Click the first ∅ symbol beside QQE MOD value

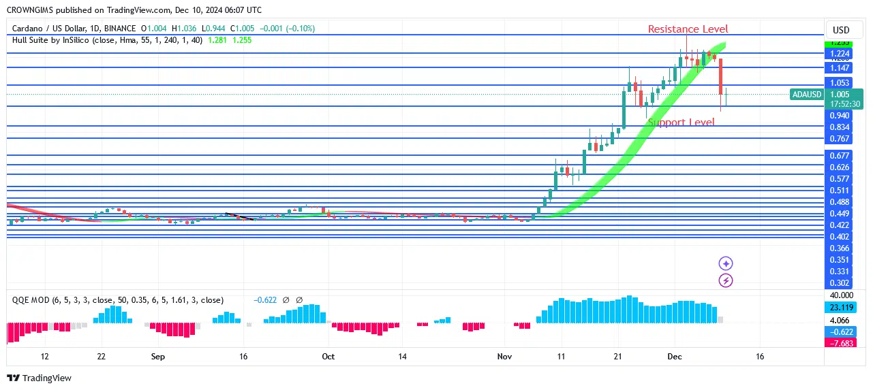pyautogui.click(x=286, y=300)
